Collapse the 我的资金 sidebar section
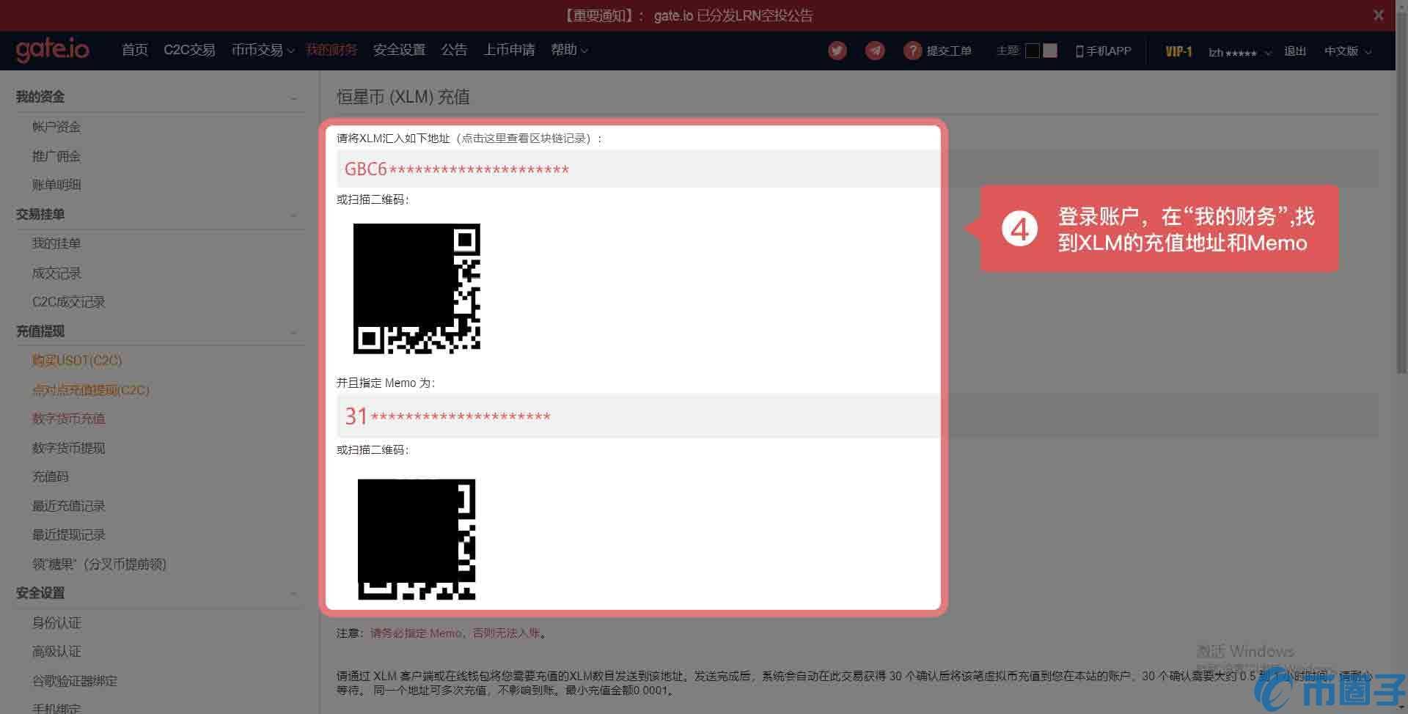This screenshot has width=1408, height=714. coord(293,96)
